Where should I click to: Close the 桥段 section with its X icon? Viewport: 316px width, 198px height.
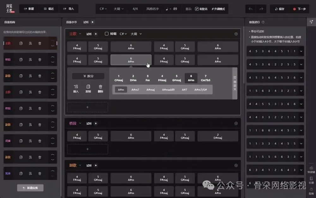point(236,123)
